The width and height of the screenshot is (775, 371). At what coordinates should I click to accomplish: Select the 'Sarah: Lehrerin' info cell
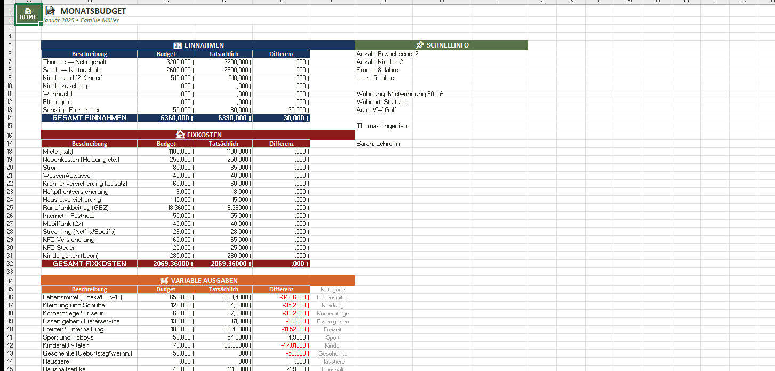coord(378,144)
